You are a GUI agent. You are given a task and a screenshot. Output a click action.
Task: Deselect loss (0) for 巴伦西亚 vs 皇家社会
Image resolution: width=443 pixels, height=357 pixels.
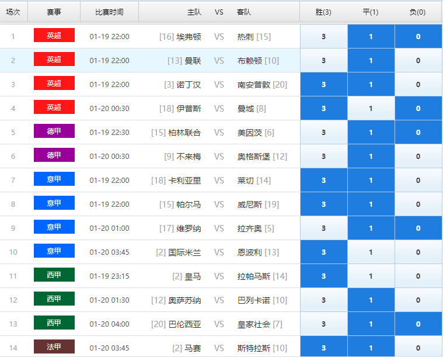pos(418,324)
